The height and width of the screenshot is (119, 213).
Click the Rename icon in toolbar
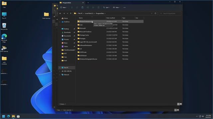click(88, 7)
